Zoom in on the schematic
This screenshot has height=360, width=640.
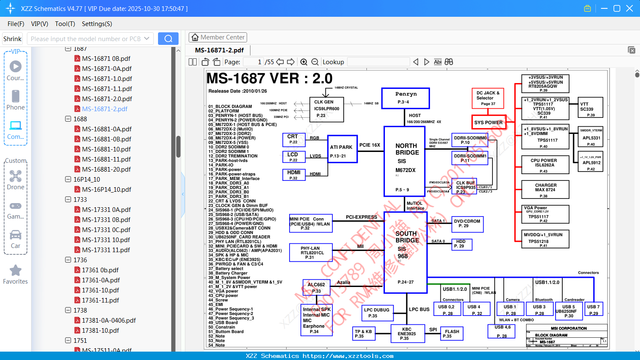click(x=303, y=61)
